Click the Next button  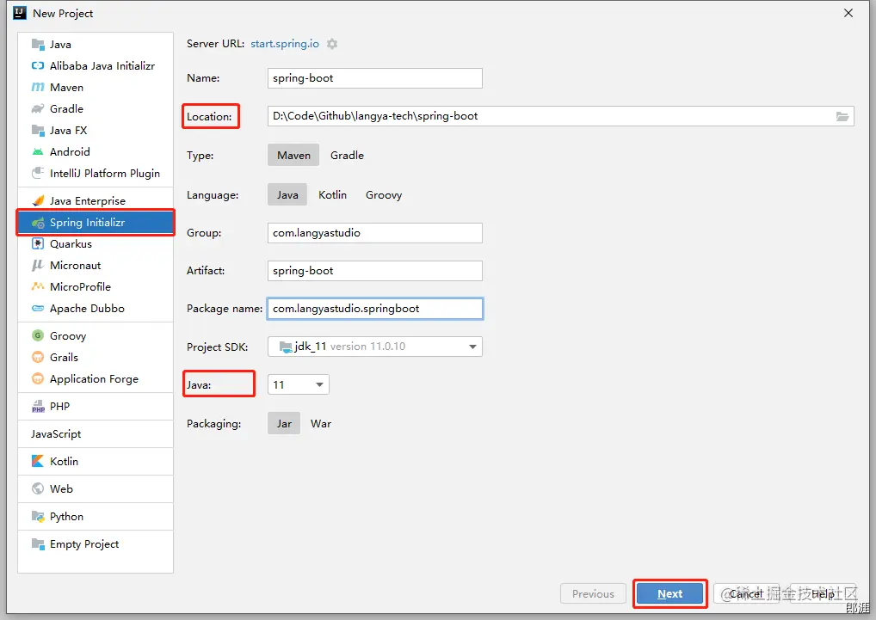coord(669,593)
